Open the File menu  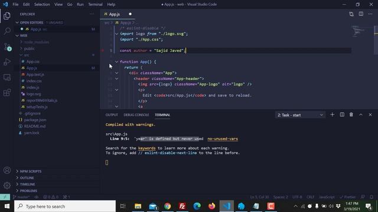click(15, 4)
